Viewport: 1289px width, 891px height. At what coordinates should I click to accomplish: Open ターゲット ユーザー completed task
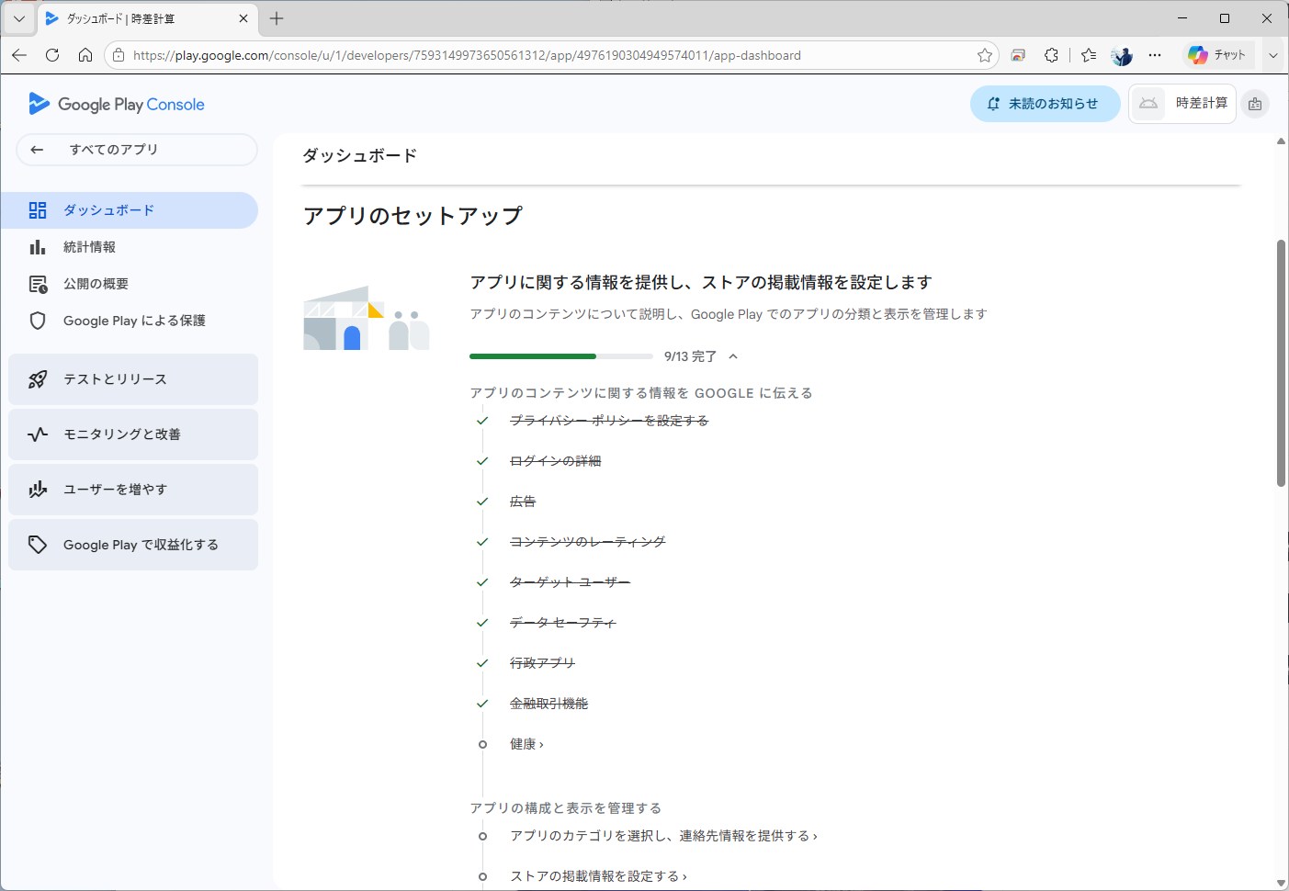click(x=570, y=582)
